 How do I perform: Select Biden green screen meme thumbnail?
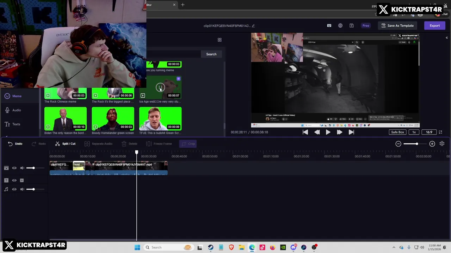point(66,119)
